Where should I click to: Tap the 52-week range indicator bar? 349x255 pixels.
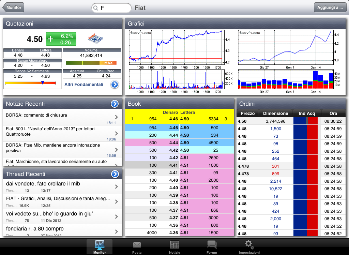click(30, 83)
